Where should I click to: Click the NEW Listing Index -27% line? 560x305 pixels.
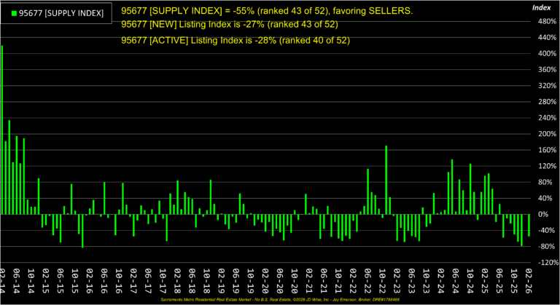coord(229,24)
